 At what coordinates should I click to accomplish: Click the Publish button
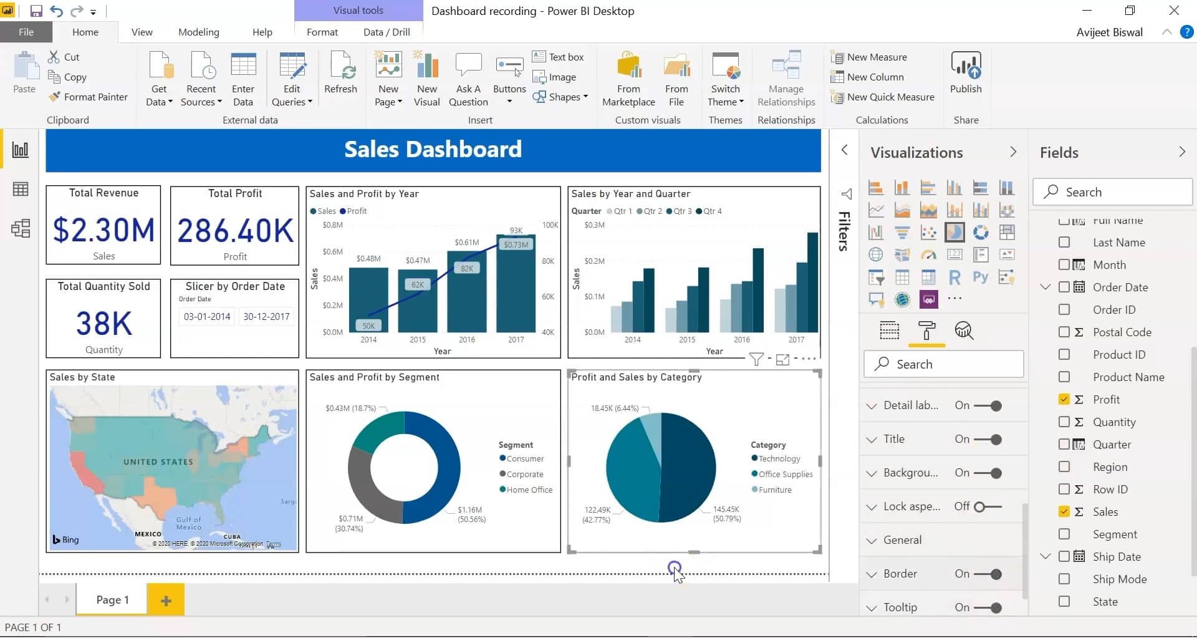pyautogui.click(x=965, y=75)
